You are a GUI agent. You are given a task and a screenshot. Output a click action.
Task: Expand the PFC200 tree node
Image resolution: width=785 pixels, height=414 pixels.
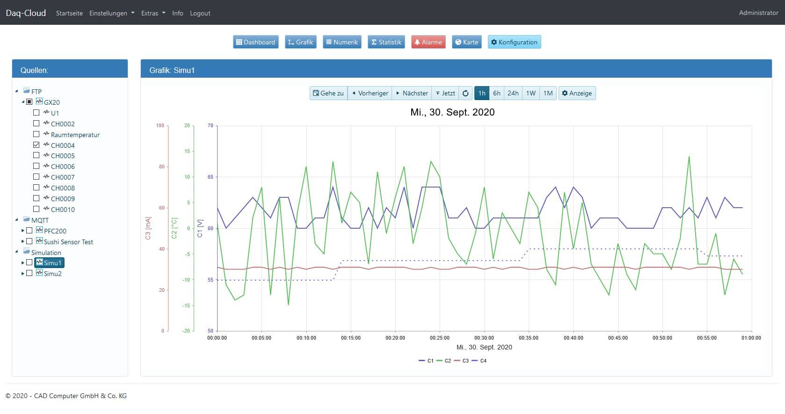coord(22,231)
